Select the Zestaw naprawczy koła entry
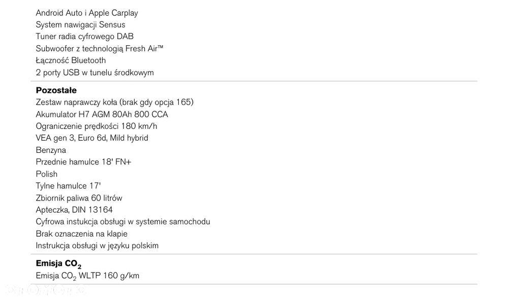This screenshot has width=508, height=300. 114,102
